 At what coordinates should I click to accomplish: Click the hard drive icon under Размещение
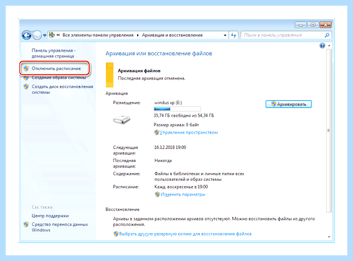click(x=122, y=119)
